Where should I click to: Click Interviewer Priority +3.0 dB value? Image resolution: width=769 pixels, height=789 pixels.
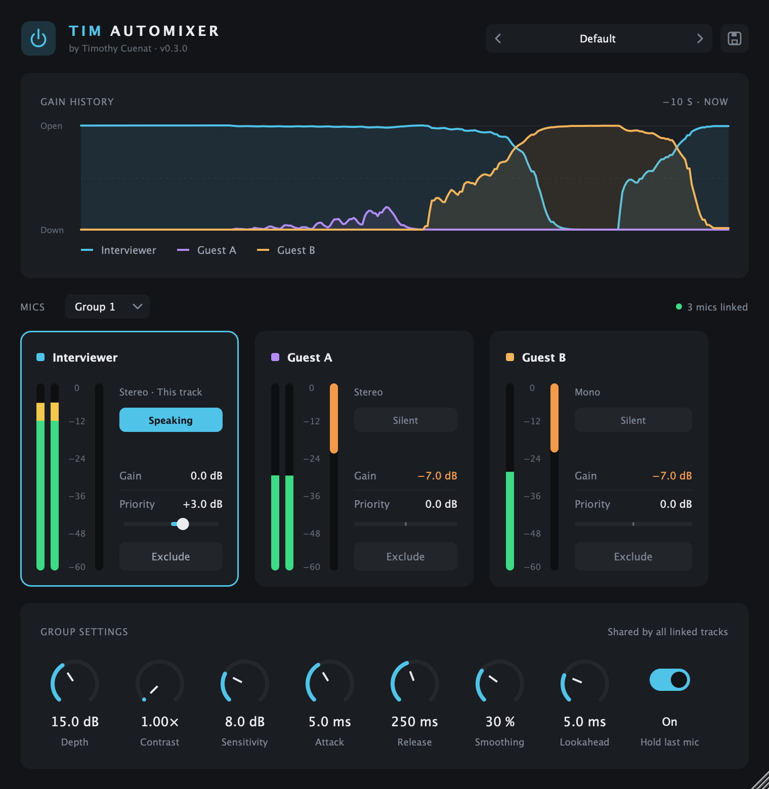(x=202, y=504)
